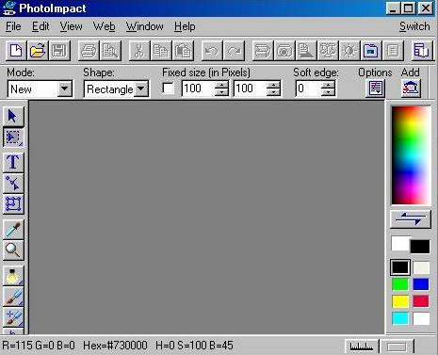Select the Paintbrush tool

click(x=13, y=297)
